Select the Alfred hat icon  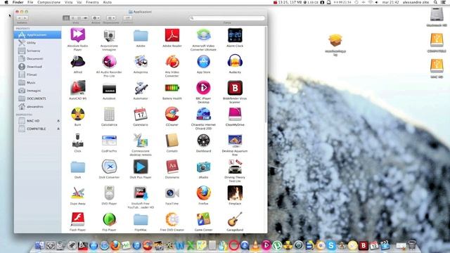point(78,62)
